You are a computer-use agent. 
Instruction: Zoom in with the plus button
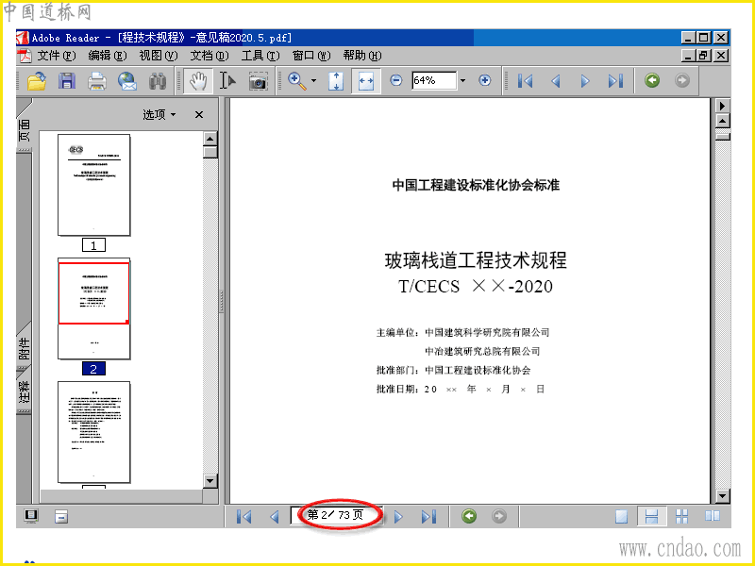[x=485, y=80]
